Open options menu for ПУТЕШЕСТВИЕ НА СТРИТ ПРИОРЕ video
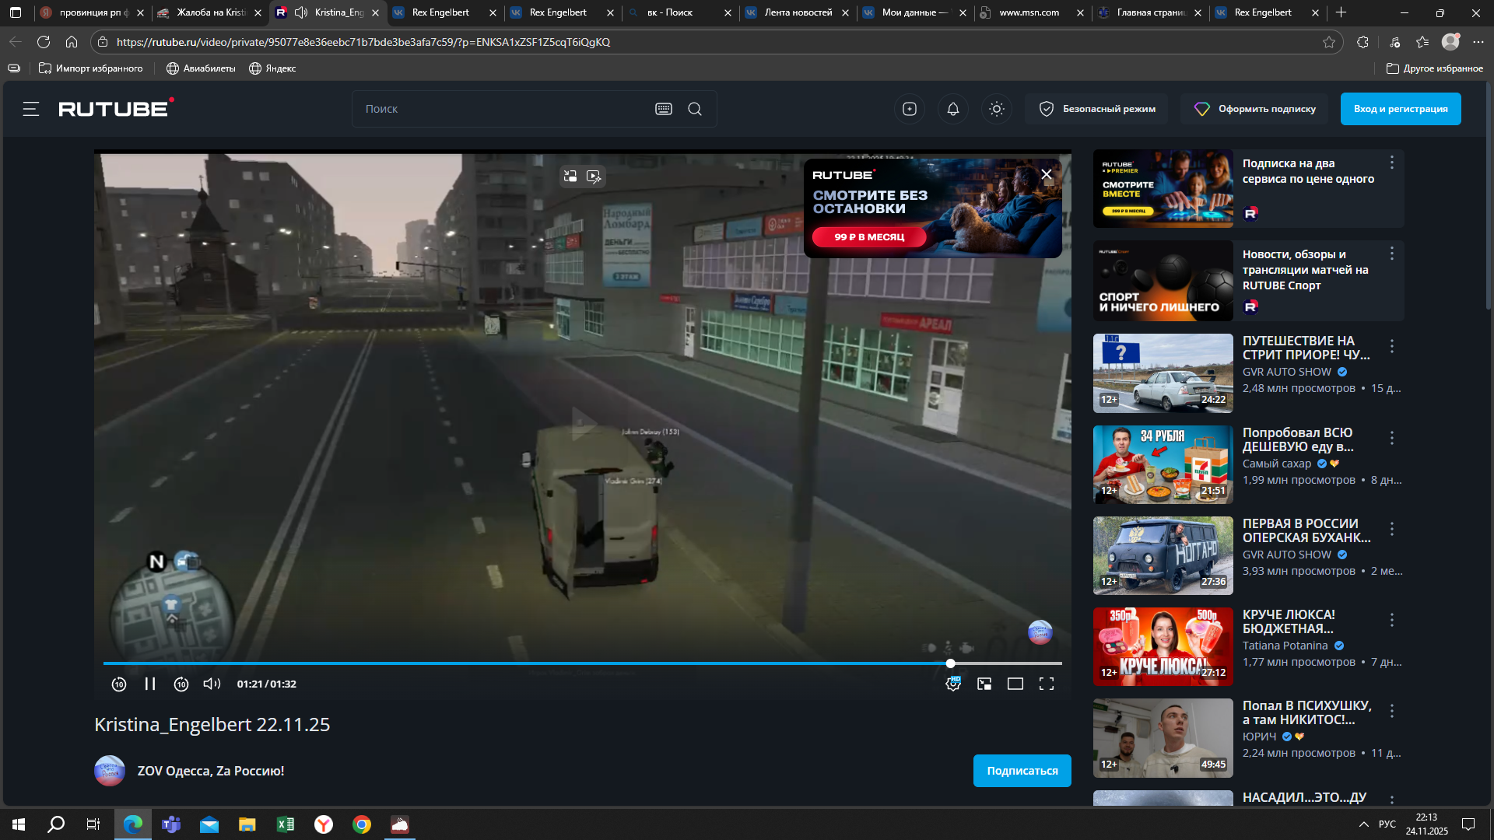This screenshot has width=1494, height=840. pos(1392,346)
